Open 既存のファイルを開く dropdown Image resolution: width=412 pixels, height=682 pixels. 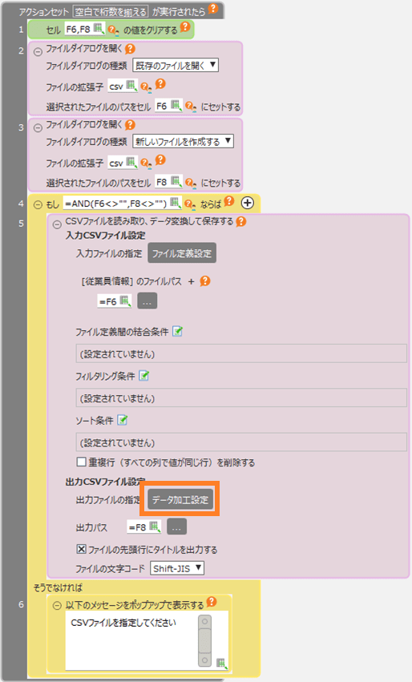pyautogui.click(x=176, y=65)
